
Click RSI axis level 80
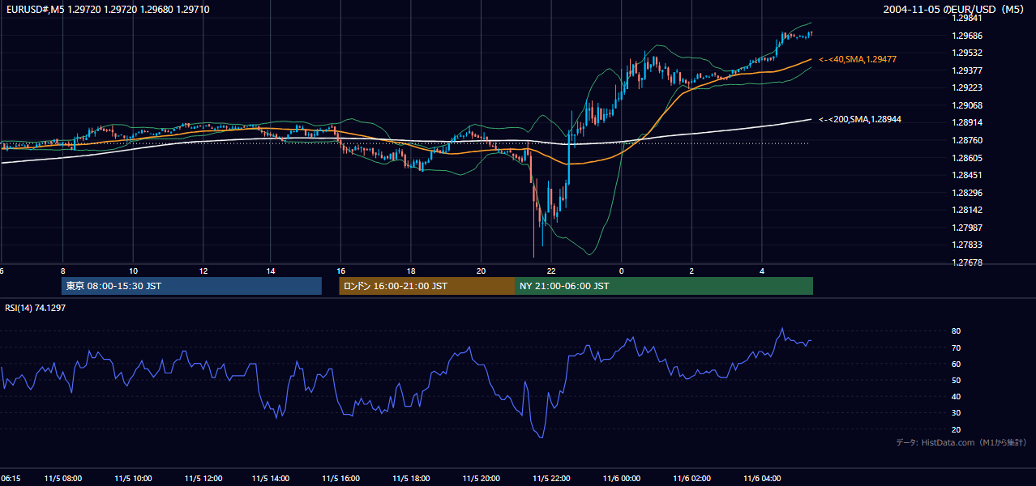pyautogui.click(x=957, y=331)
